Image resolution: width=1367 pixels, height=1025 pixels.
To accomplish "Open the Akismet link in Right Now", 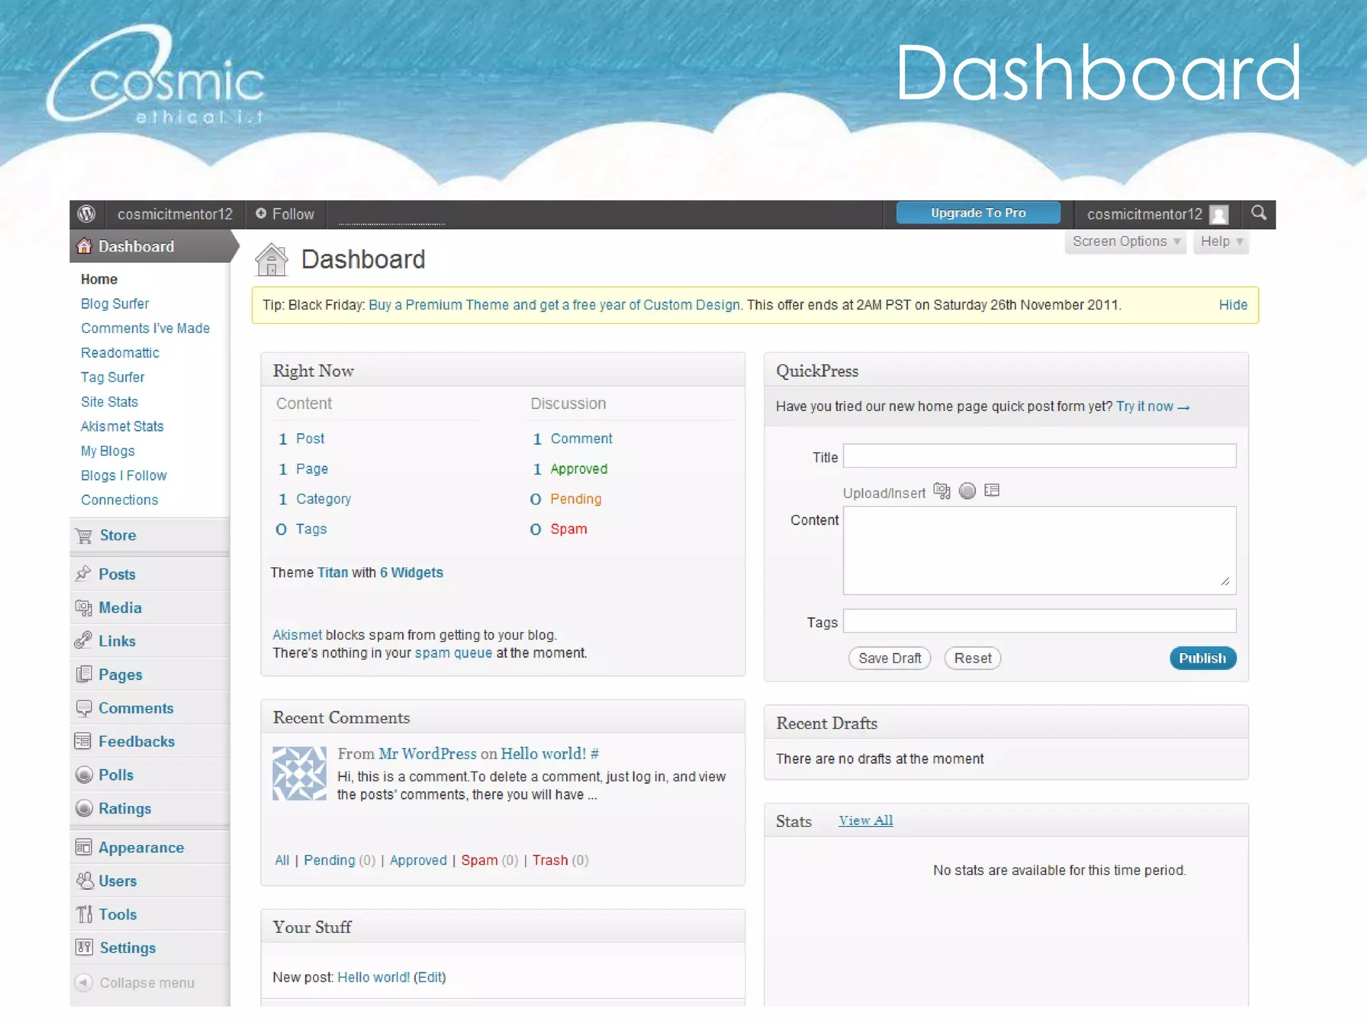I will coord(297,635).
